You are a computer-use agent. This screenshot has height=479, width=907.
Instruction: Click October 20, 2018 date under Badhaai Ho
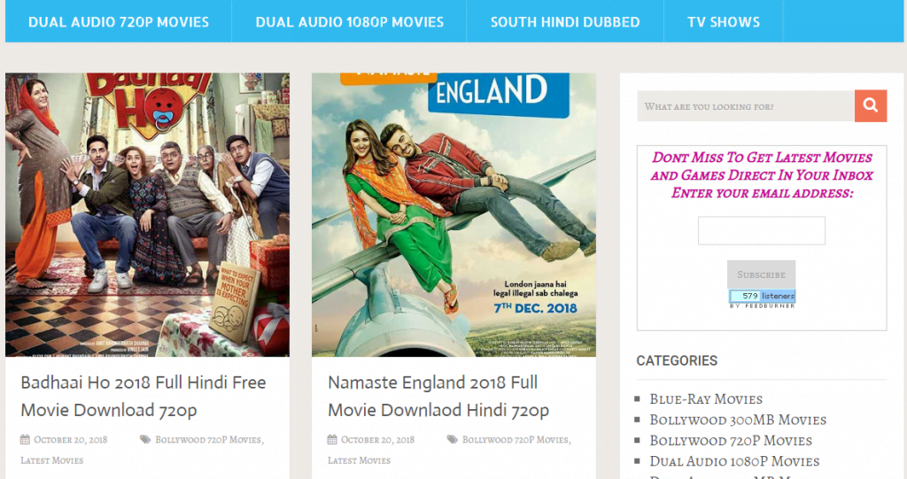point(71,440)
